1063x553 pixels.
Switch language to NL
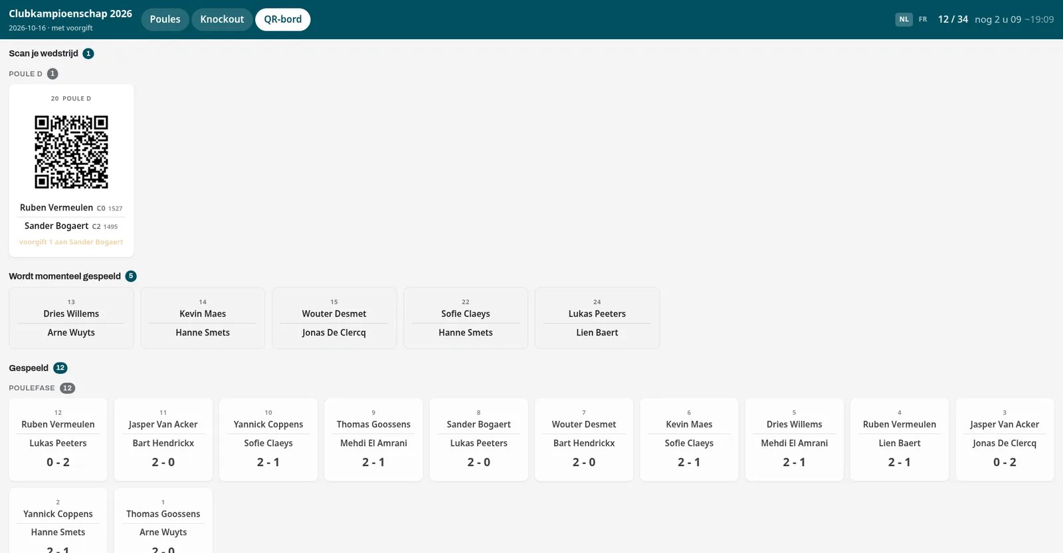coord(904,19)
